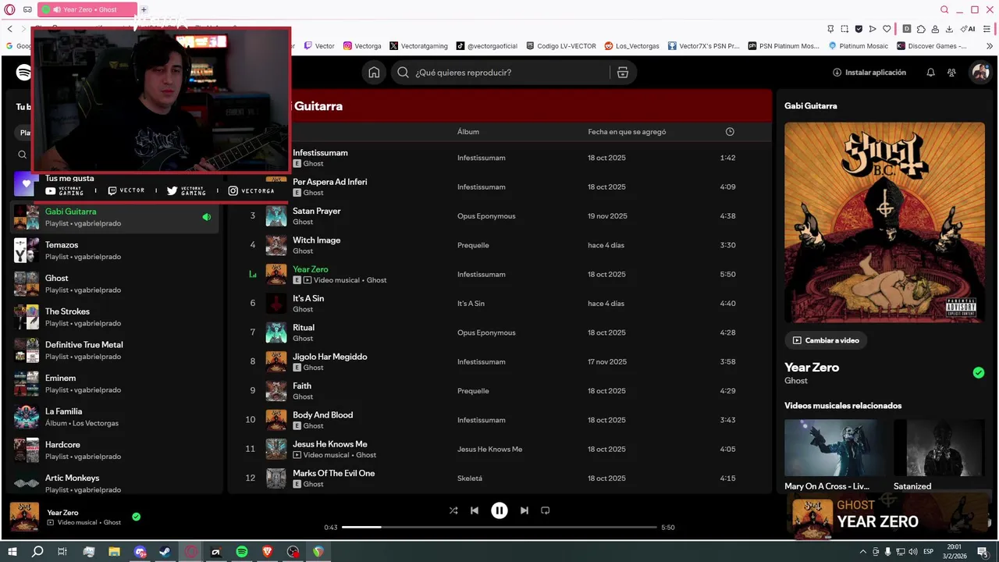Viewport: 999px width, 562px height.
Task: Show hidden tray icons chevron
Action: 862,552
